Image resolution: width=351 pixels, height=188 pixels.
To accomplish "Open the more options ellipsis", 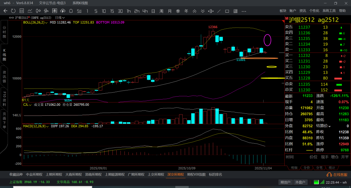I will [244, 11].
